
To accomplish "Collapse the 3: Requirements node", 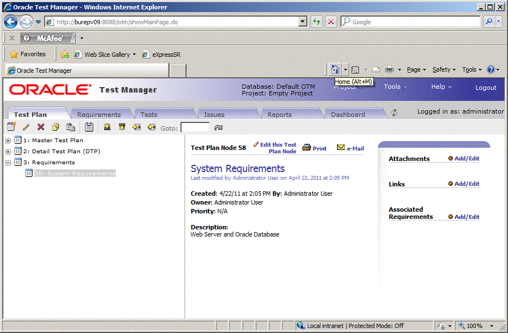I will (8, 163).
